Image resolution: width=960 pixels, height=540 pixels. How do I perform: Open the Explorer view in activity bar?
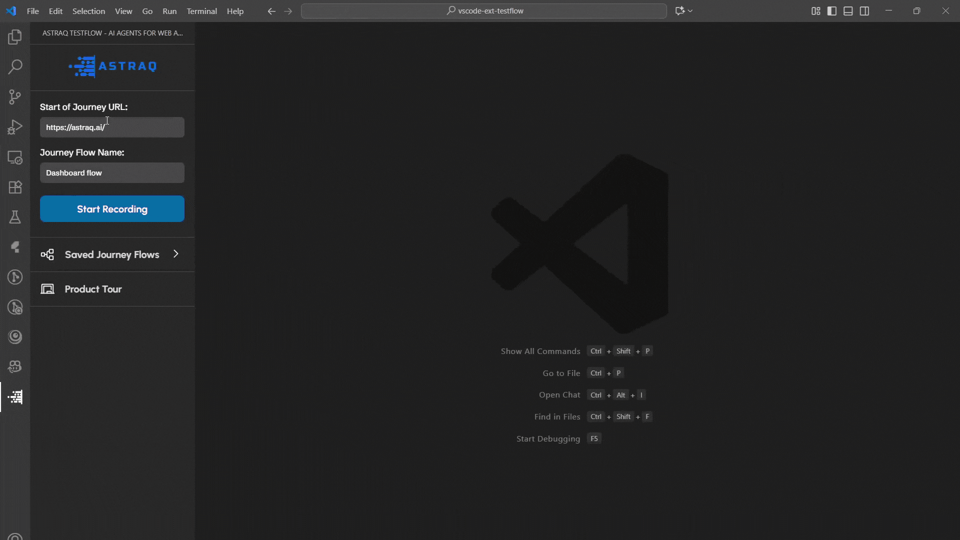(15, 37)
